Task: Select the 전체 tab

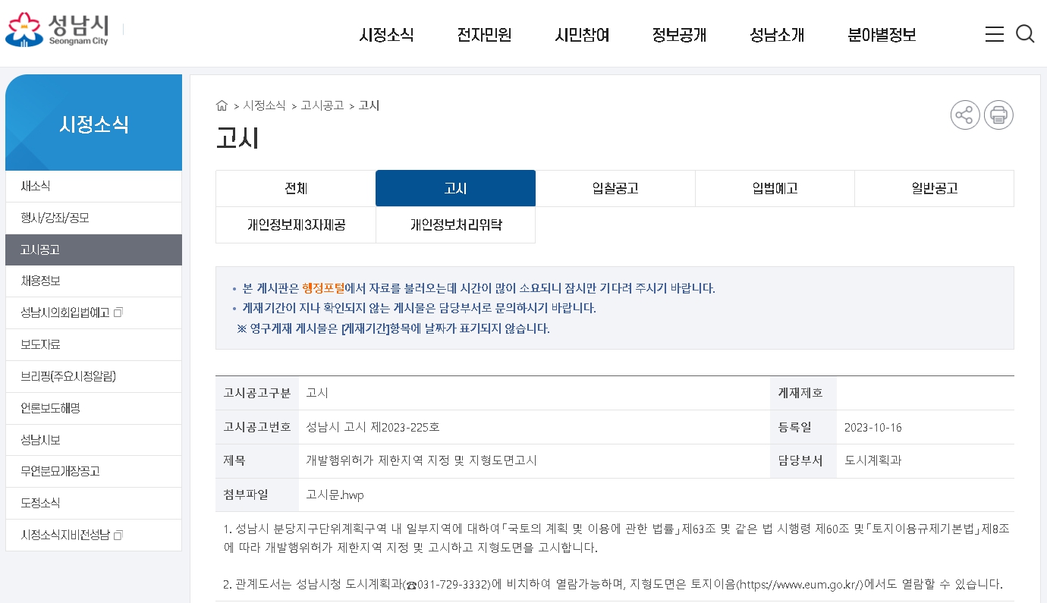Action: tap(296, 189)
